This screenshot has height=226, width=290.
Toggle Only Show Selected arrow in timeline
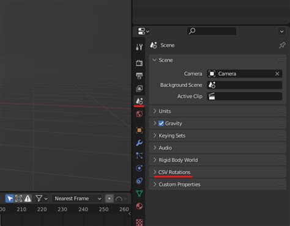tap(10, 199)
